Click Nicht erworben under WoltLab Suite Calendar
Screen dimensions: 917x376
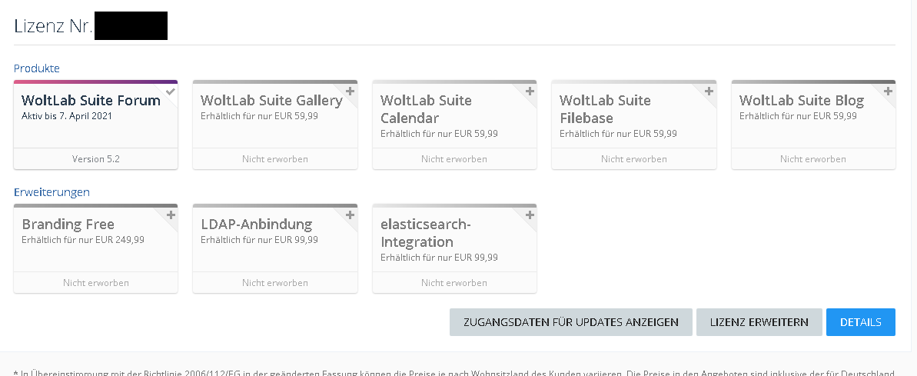[454, 159]
